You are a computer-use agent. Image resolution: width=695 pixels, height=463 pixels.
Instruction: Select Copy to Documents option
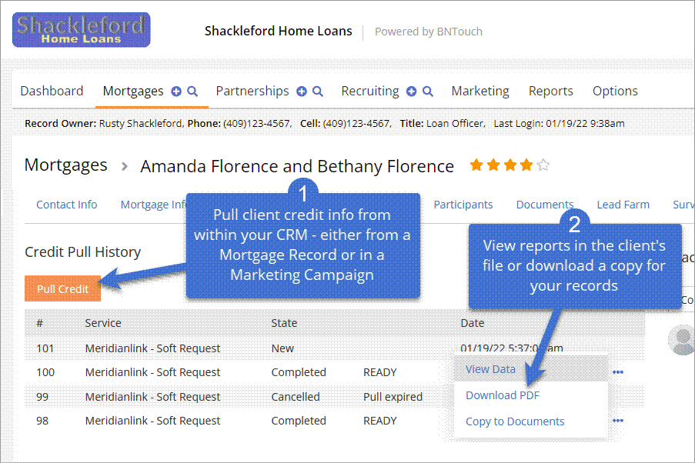[515, 421]
